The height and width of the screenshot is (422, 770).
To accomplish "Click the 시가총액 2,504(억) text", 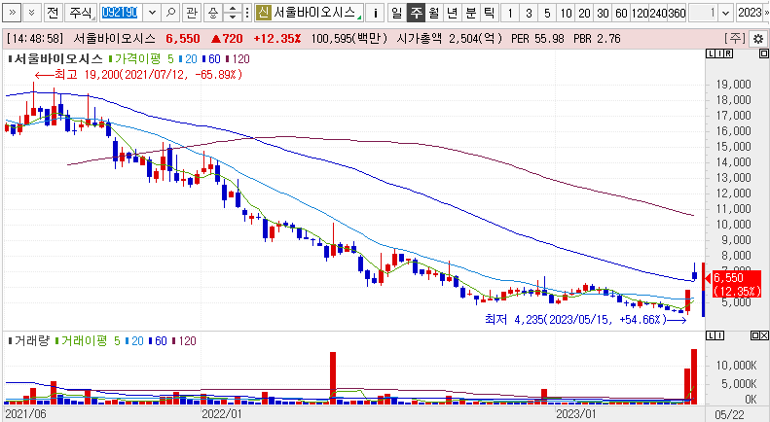I will (x=450, y=38).
